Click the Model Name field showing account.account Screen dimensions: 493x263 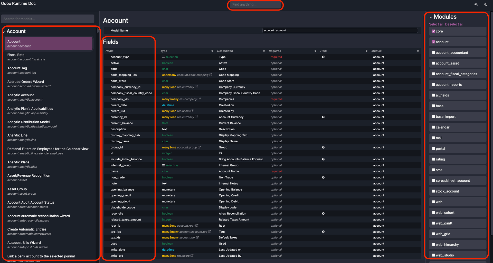pos(339,30)
